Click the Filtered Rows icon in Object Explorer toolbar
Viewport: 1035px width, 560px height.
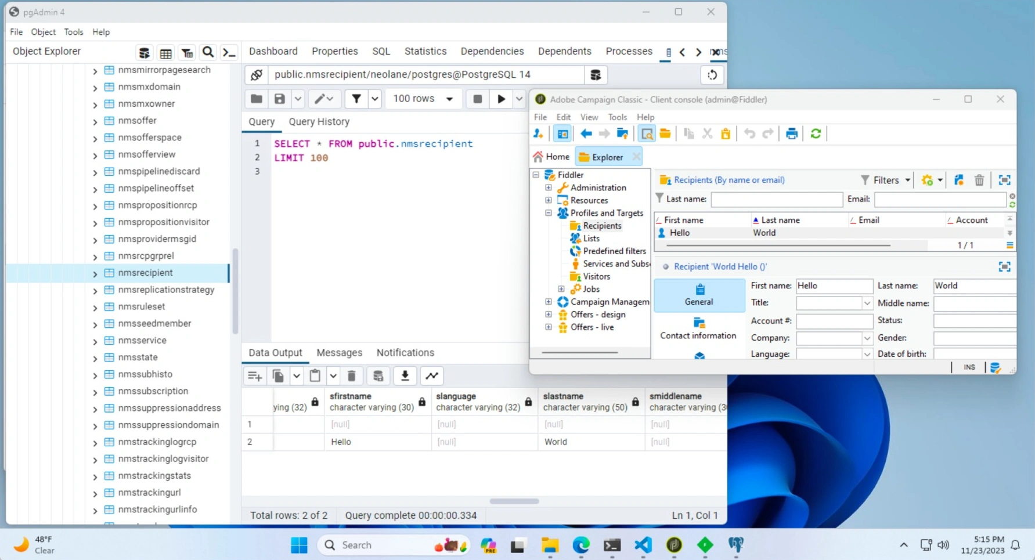click(x=187, y=53)
